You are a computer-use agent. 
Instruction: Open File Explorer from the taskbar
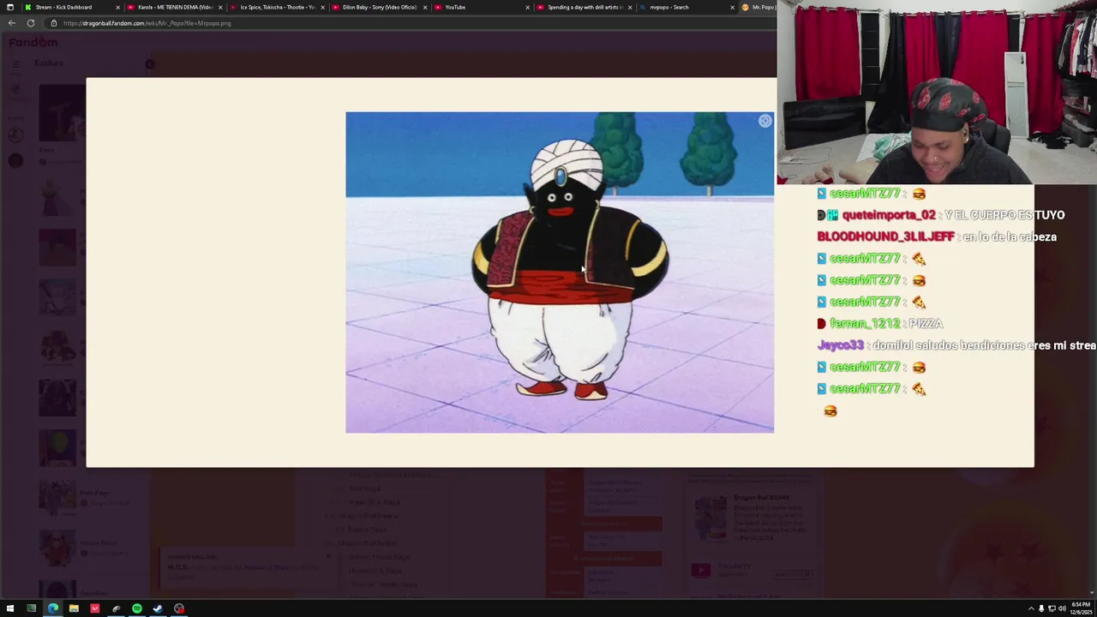[74, 608]
